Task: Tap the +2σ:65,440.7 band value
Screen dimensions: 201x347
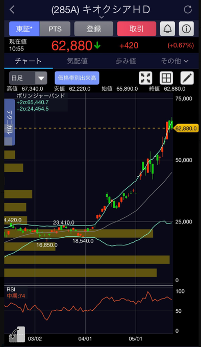Action: click(x=33, y=102)
